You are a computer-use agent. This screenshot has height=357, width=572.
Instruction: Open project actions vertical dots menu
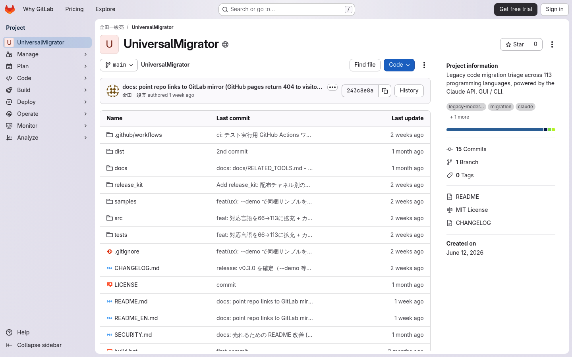coord(552,44)
